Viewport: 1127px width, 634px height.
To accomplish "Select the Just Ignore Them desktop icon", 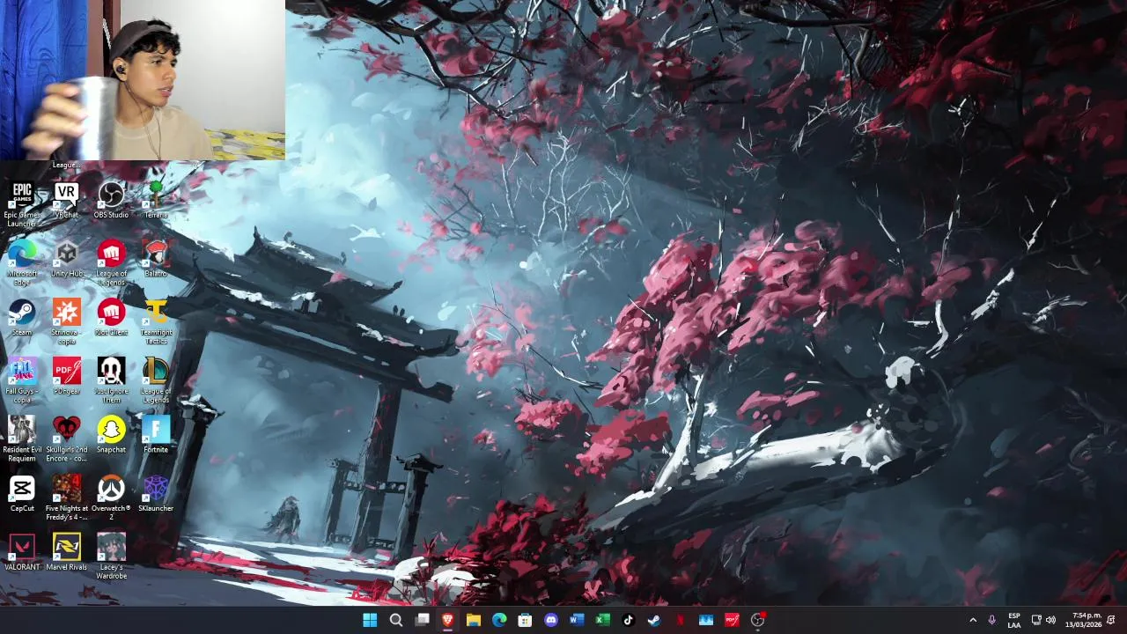I will 111,380.
